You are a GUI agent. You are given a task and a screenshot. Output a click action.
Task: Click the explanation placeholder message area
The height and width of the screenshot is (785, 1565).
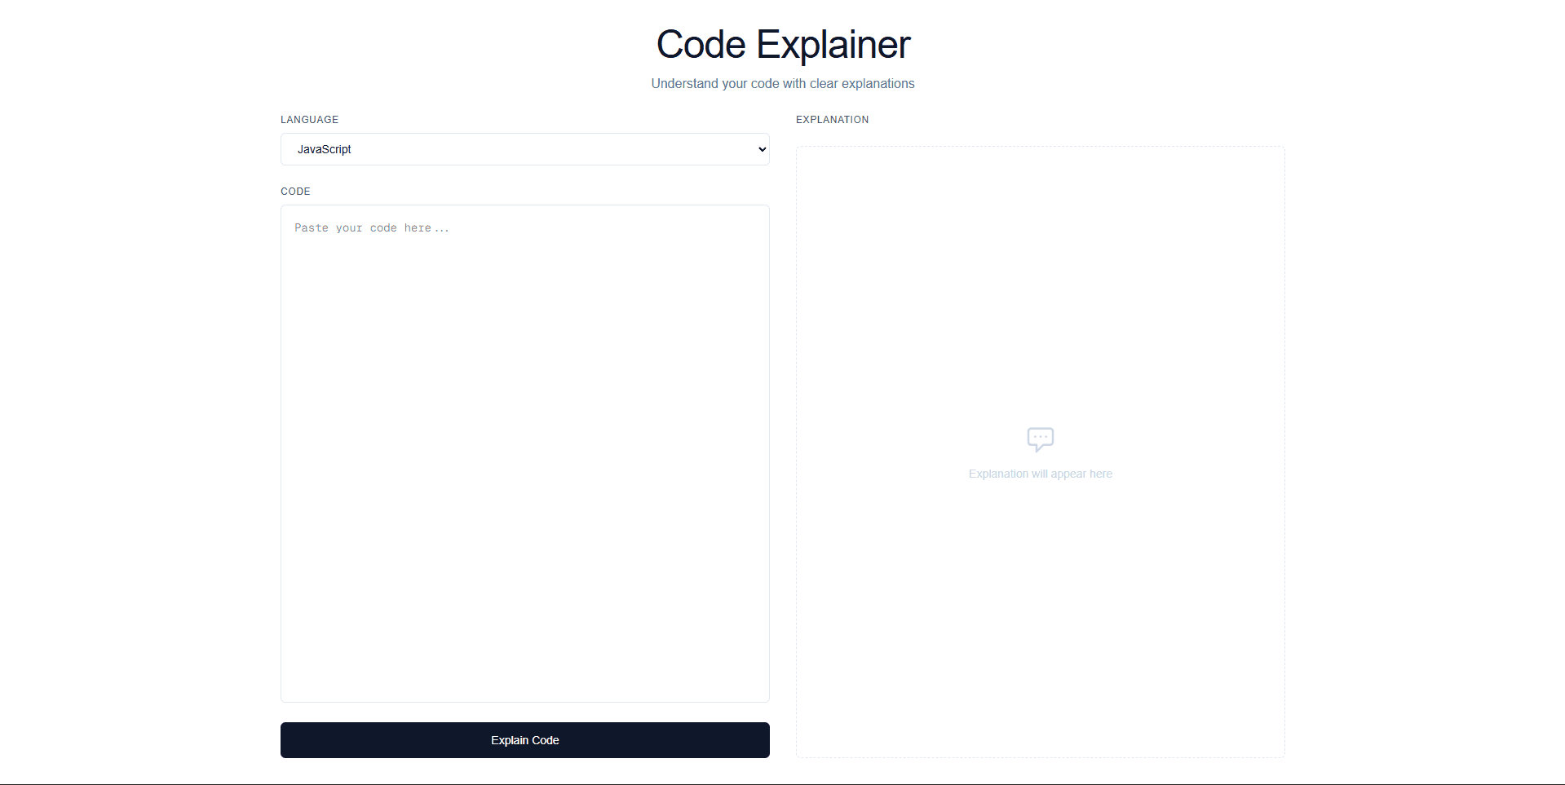click(1040, 456)
